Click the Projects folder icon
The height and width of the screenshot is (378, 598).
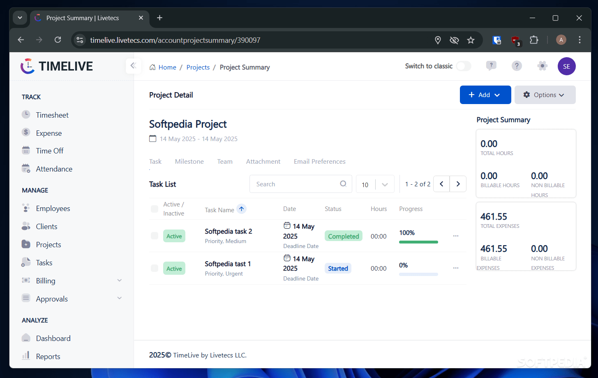coord(26,244)
